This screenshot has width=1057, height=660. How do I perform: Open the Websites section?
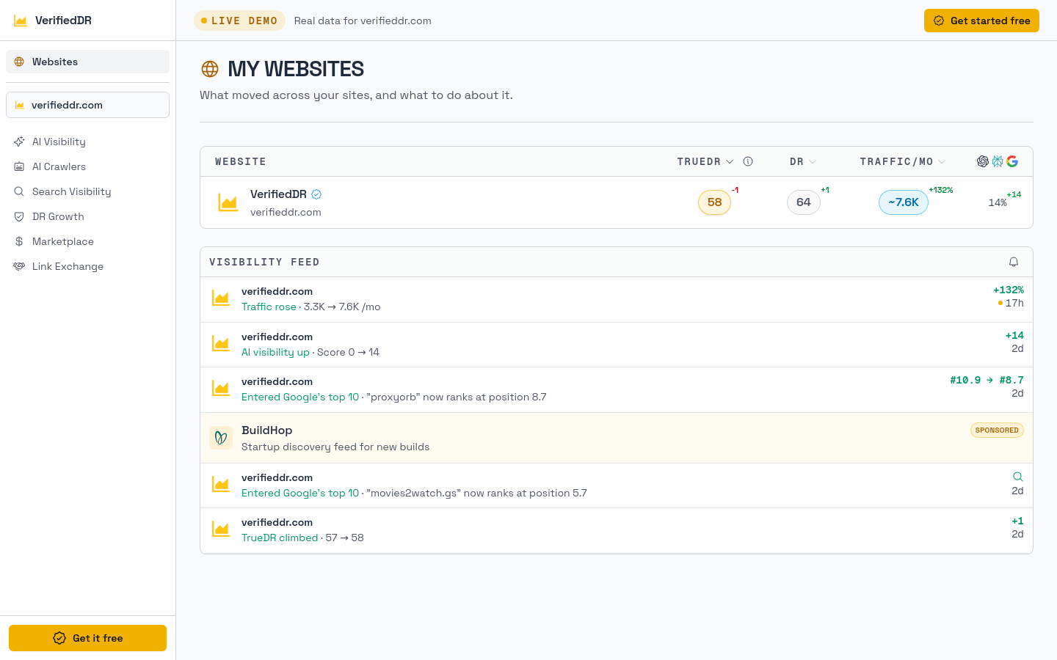[87, 62]
